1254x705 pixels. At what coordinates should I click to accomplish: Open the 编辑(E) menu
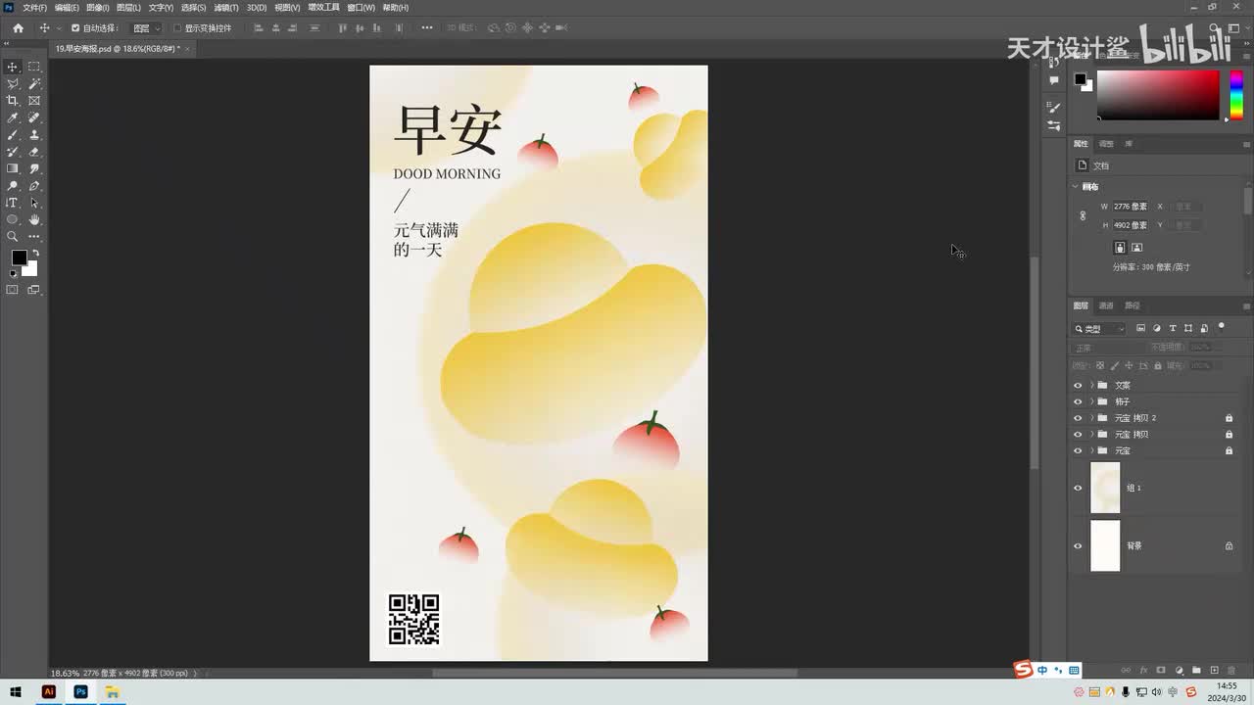[67, 7]
